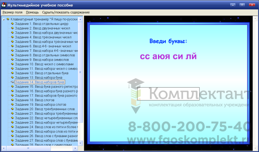Image resolution: width=259 pixels, height=152 pixels.
Task: Click the icon beside Задание 6
Action: point(12,46)
